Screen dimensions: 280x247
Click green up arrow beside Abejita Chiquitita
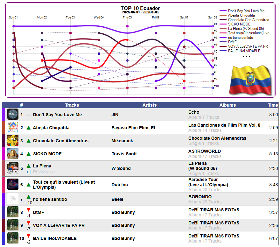(29, 128)
